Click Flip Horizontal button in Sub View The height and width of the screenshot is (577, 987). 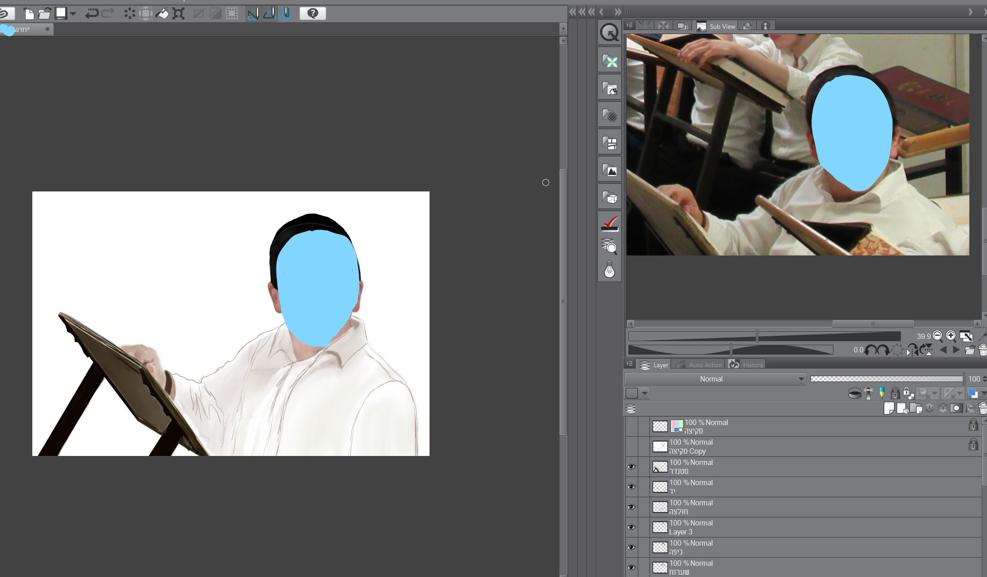pos(912,350)
